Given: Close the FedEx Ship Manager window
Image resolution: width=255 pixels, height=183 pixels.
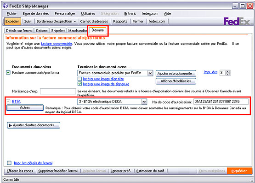Looking at the screenshot, I should coord(250,6).
